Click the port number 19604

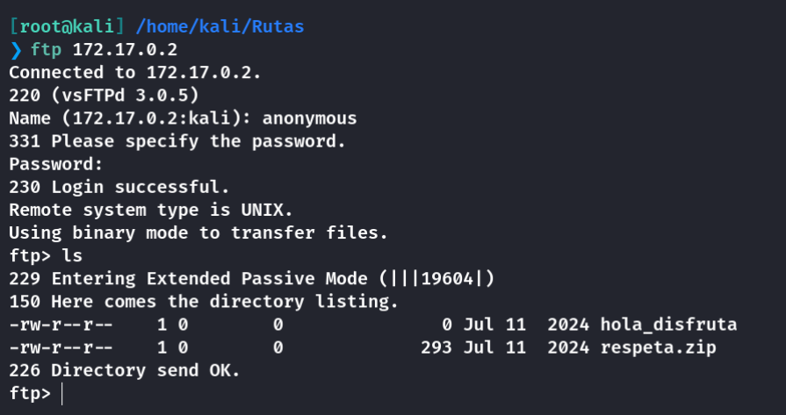447,279
